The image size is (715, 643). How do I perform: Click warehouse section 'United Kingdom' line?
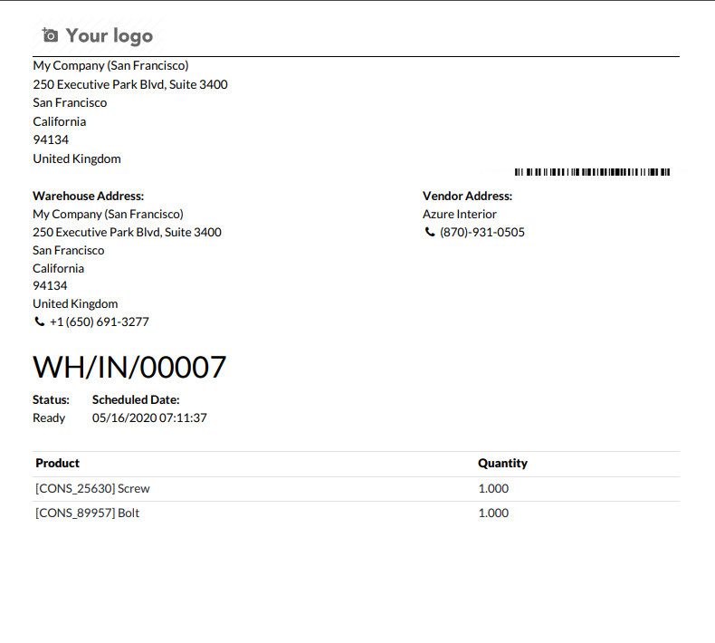point(75,304)
